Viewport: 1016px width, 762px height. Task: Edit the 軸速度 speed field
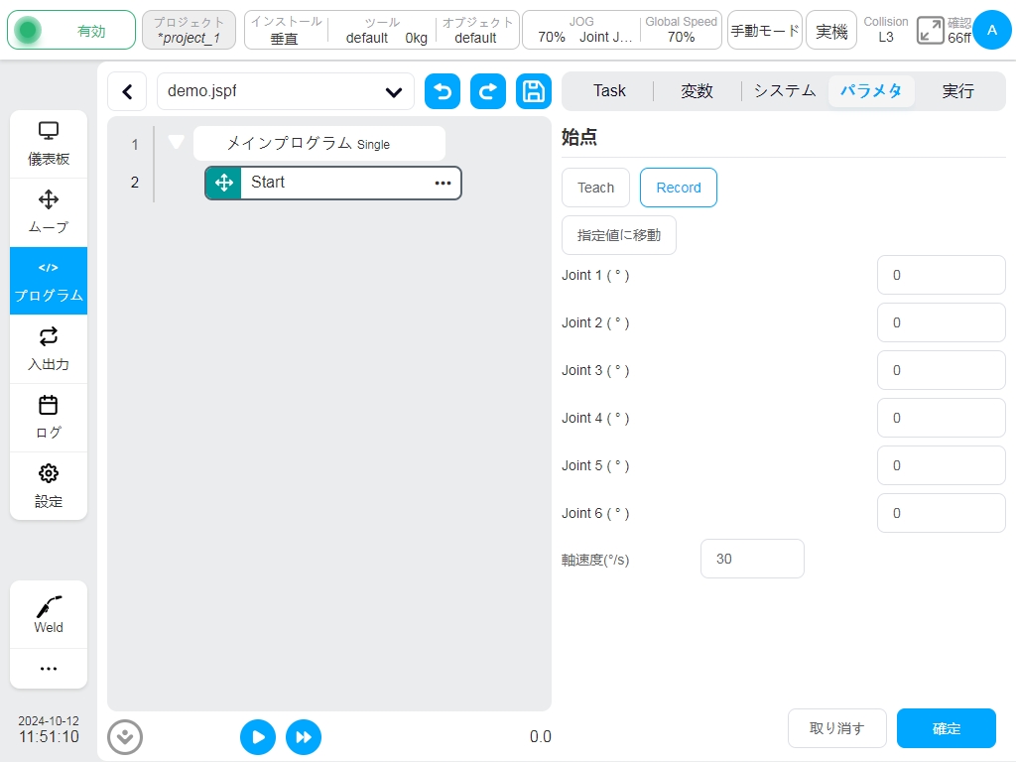pos(752,559)
